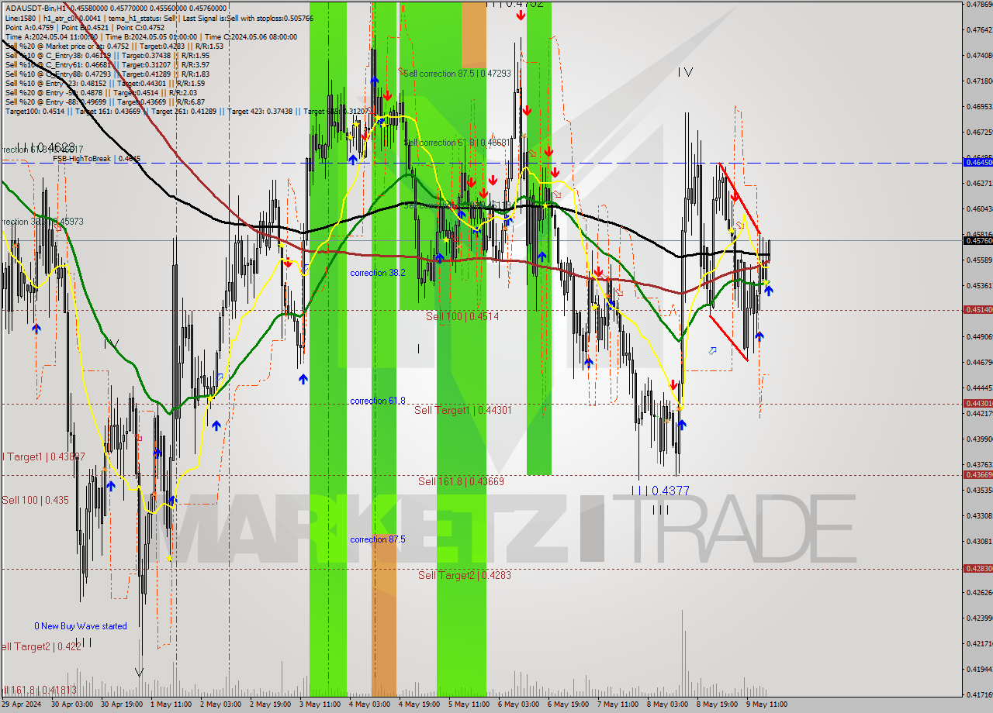Select the '3 May 11:00' time label

pyautogui.click(x=320, y=704)
